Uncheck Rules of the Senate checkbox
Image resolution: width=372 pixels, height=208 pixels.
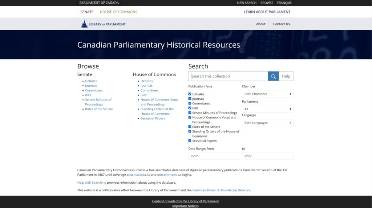pyautogui.click(x=190, y=127)
